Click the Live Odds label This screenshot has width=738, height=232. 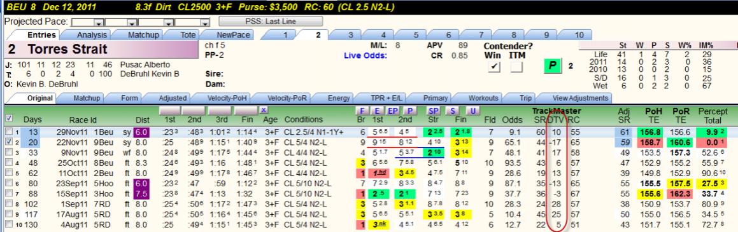click(x=365, y=56)
